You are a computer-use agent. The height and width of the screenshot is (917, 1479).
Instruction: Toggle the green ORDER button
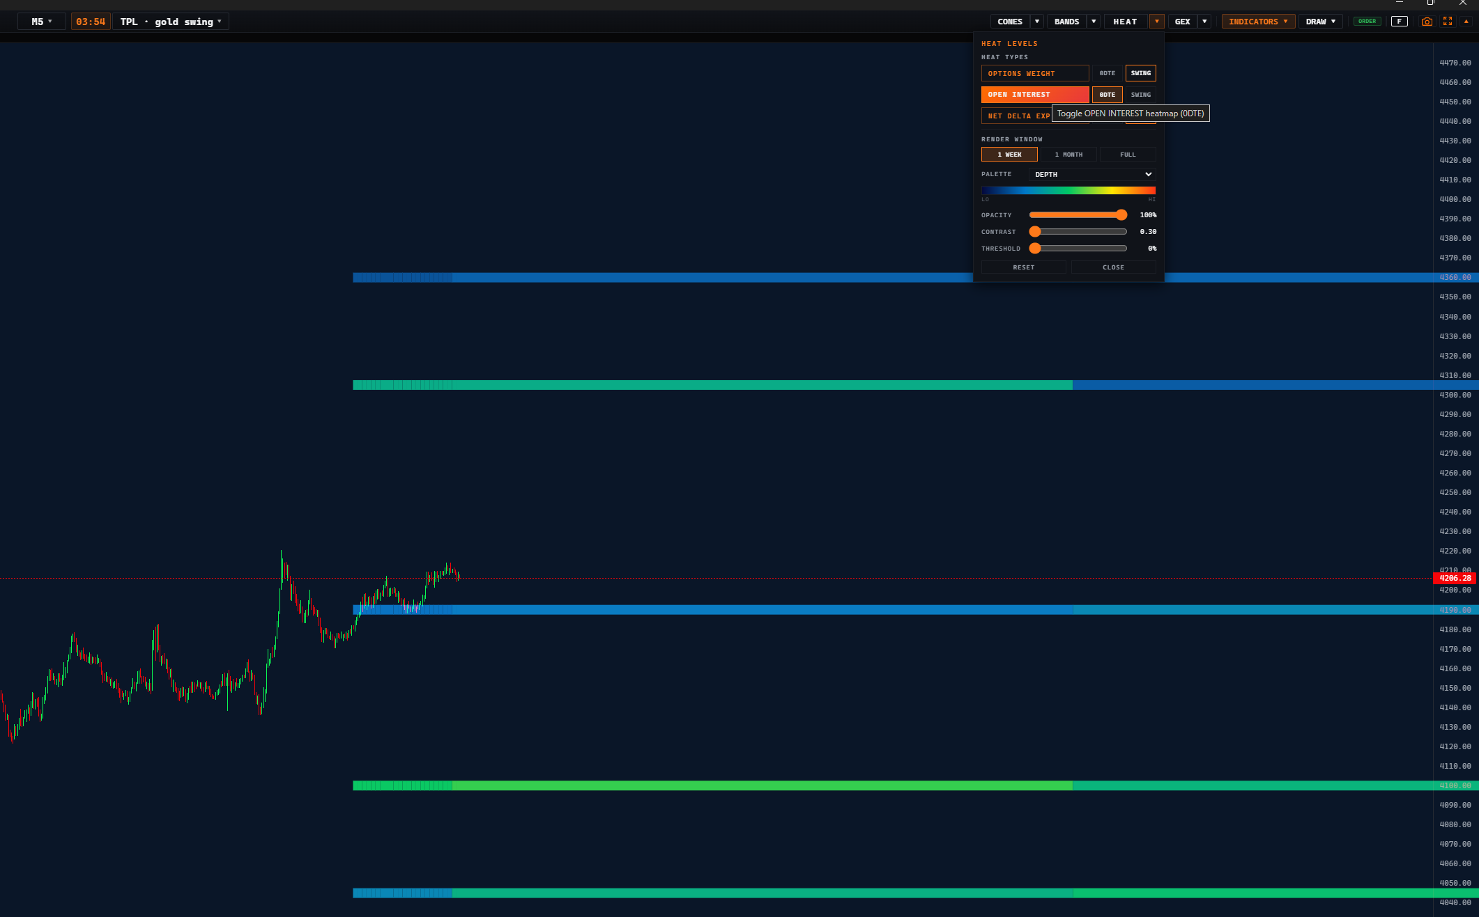coord(1367,22)
